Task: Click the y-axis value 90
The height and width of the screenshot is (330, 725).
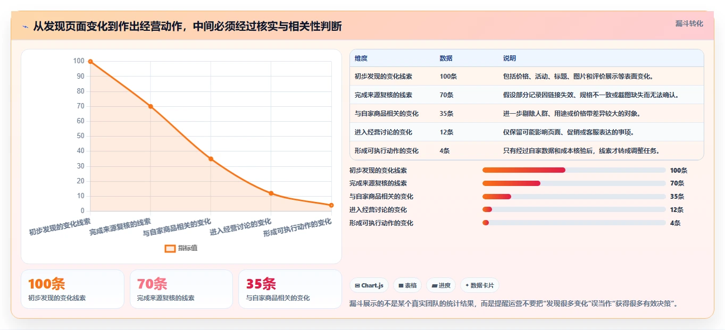Action: 81,77
